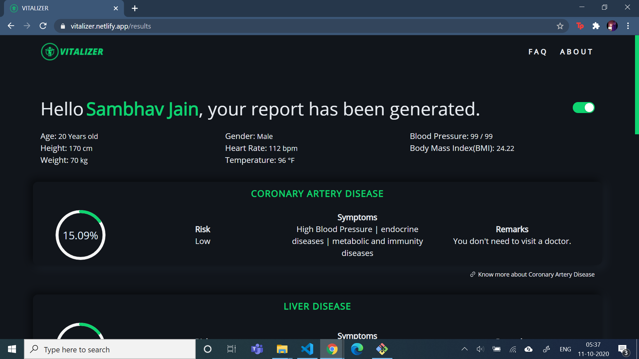
Task: Open a new browser tab
Action: pyautogui.click(x=134, y=8)
